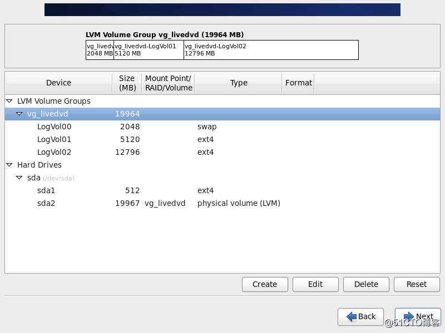Reset the partition layout
The width and height of the screenshot is (445, 333).
pos(417,284)
